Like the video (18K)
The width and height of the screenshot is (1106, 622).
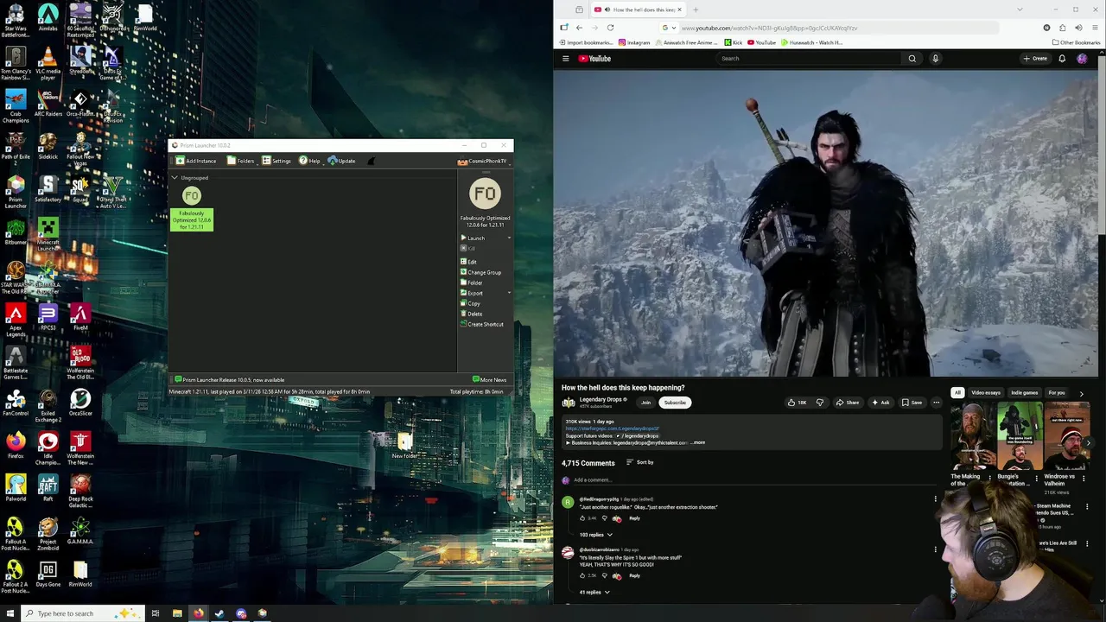coord(797,403)
